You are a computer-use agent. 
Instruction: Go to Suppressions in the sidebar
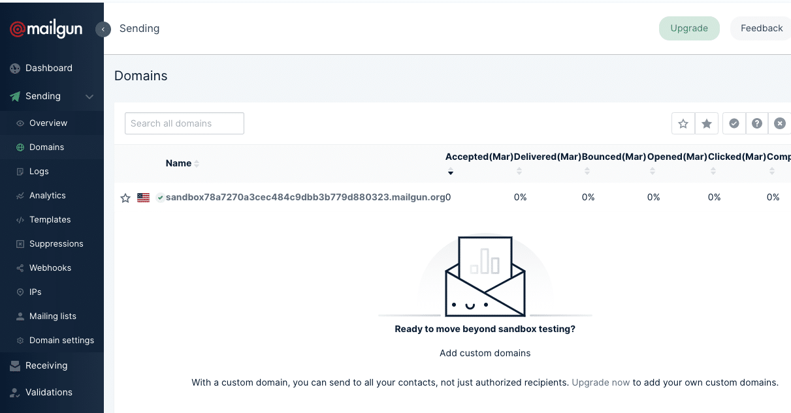tap(56, 243)
